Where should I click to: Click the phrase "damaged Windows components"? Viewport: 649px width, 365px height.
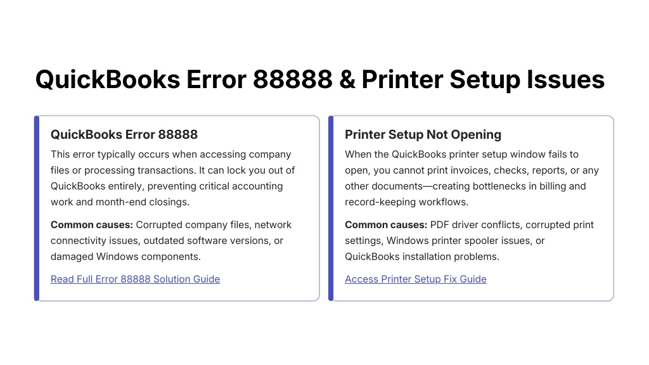(125, 257)
